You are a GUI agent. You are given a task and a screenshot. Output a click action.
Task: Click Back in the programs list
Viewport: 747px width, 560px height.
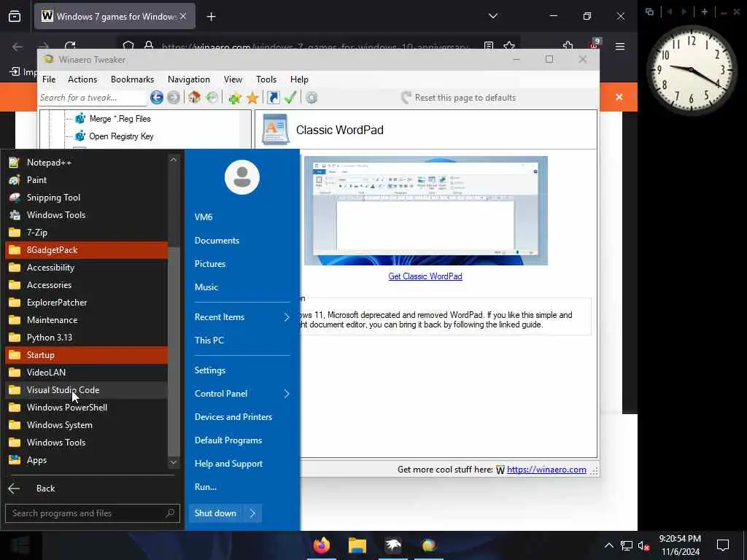pyautogui.click(x=45, y=489)
